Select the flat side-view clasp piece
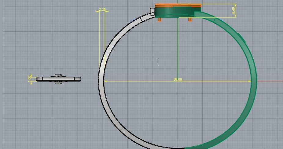 [x=58, y=79]
